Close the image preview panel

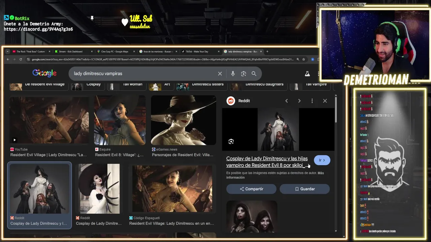point(325,101)
